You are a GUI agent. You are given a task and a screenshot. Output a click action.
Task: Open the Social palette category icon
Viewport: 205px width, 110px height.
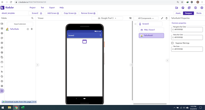[2, 52]
